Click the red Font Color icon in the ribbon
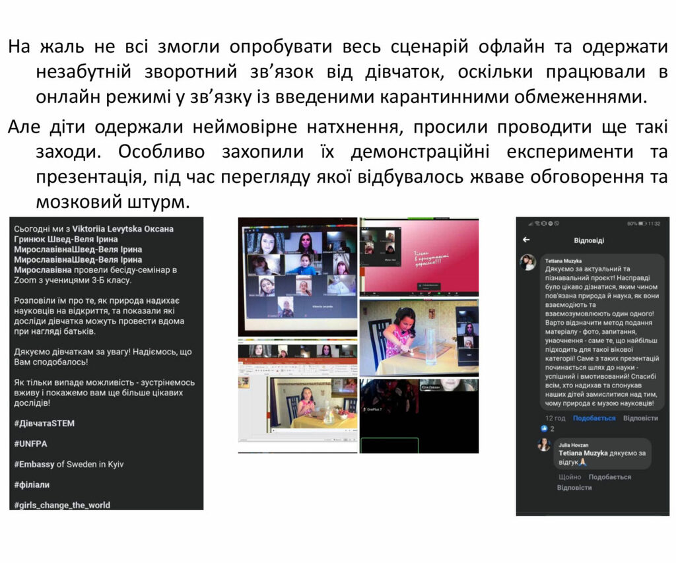Image resolution: width=676 pixels, height=563 pixels. point(277,370)
